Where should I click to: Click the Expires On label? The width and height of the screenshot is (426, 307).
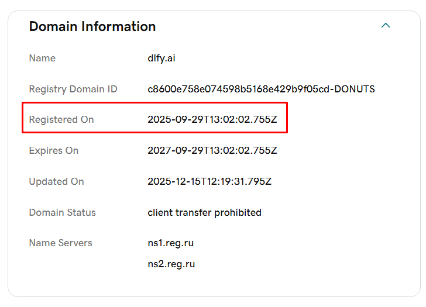54,150
